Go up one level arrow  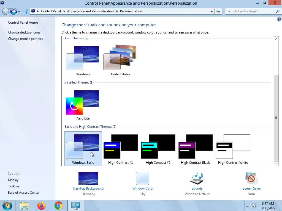pos(26,11)
